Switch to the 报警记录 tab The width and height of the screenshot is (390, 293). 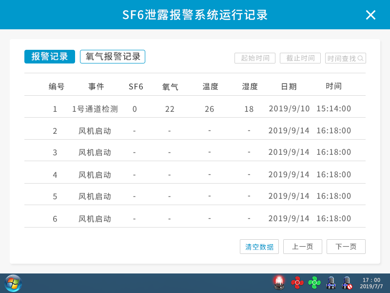(50, 57)
